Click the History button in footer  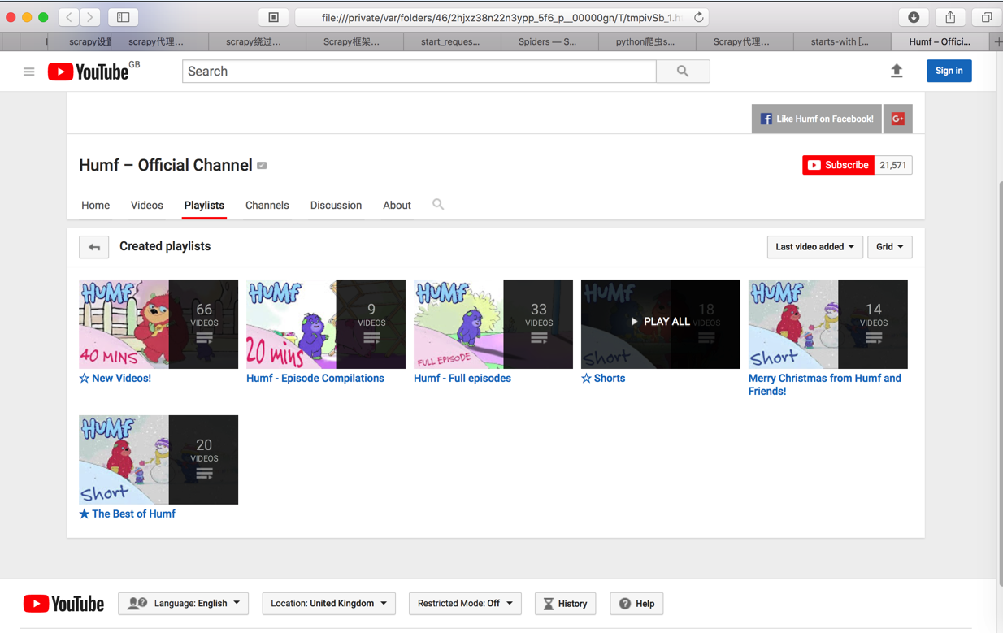pos(565,604)
